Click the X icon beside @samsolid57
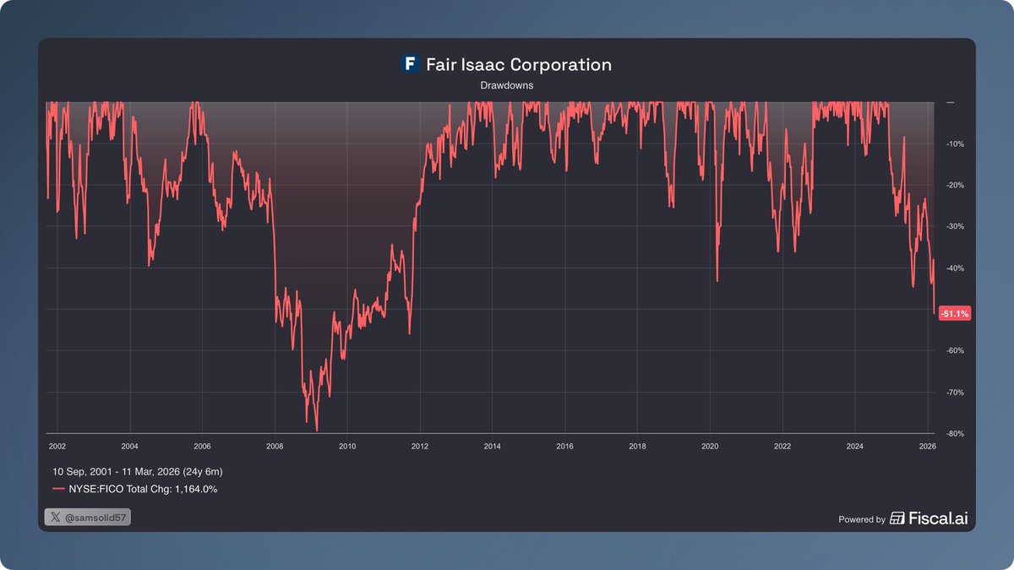Viewport: 1014px width, 570px height. tap(54, 516)
